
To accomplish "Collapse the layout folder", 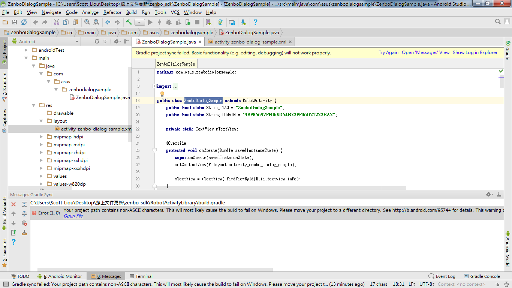I will pos(41,121).
